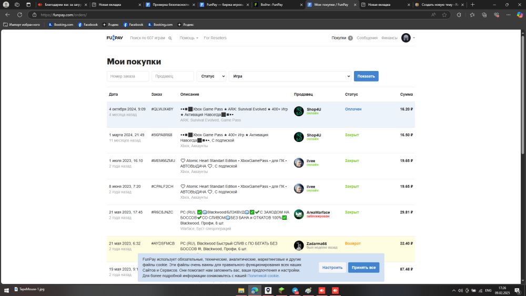Click into the Номер заказа field
This screenshot has width=526, height=296.
pyautogui.click(x=128, y=76)
